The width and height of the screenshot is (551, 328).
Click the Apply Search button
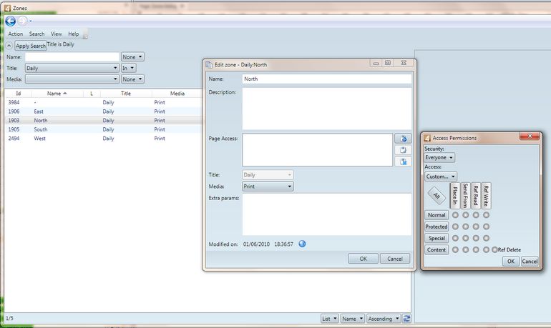31,46
